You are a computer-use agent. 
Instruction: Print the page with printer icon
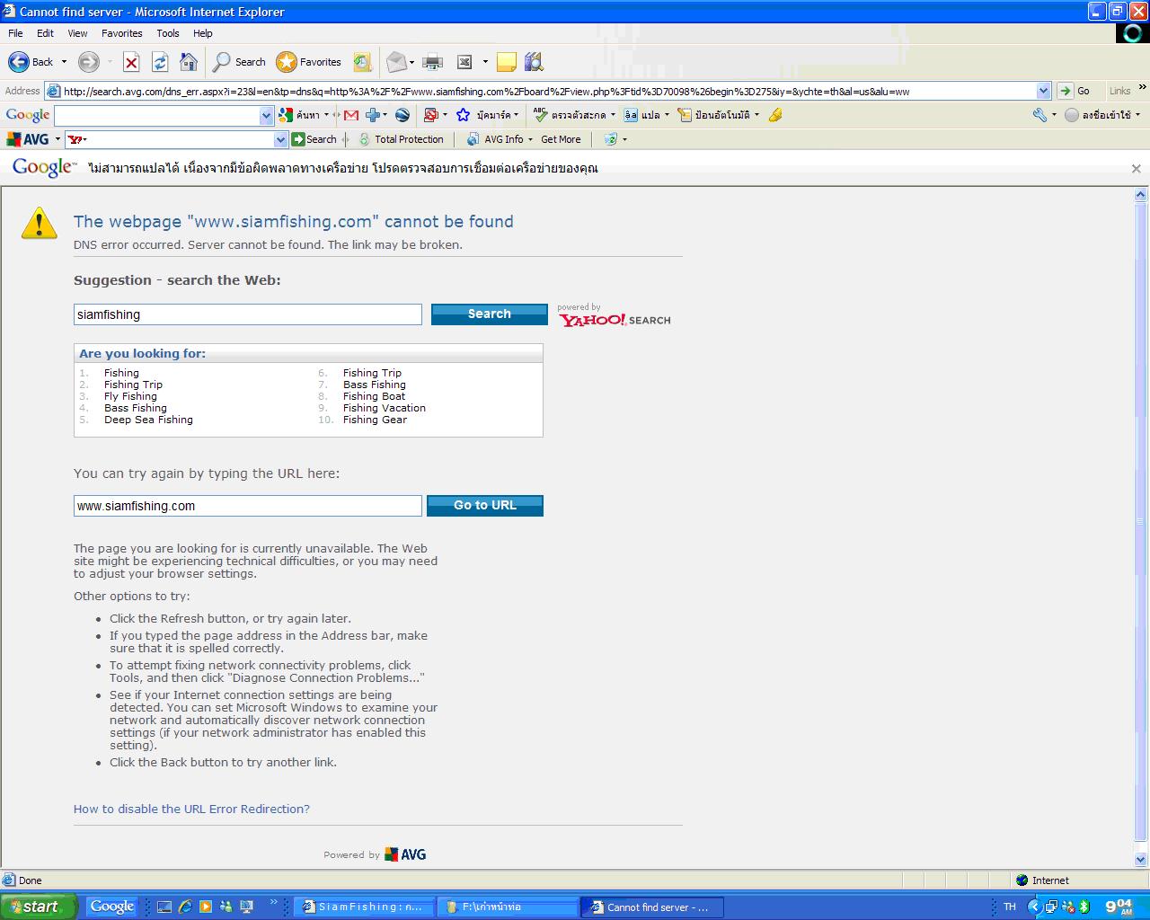pyautogui.click(x=432, y=62)
